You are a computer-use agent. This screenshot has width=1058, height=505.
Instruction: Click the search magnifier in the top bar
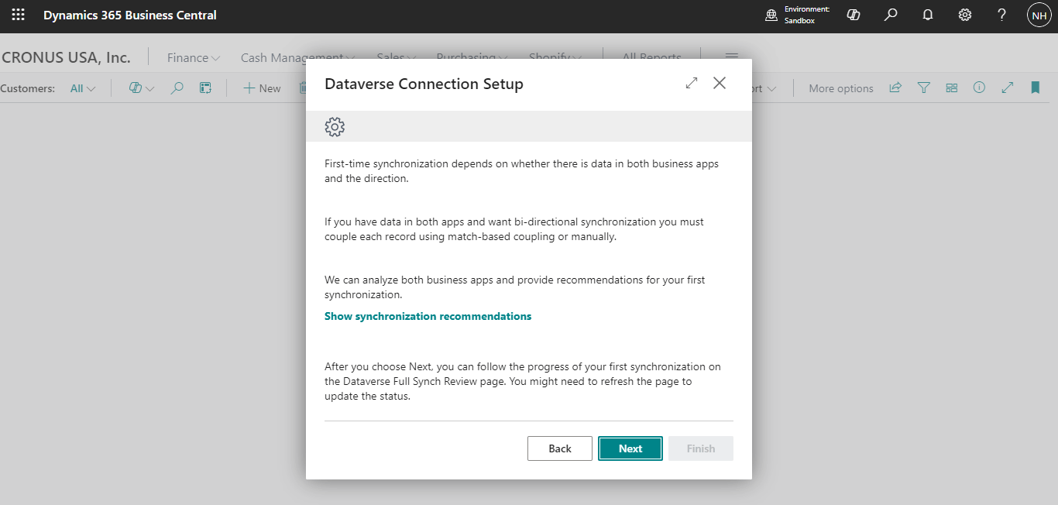click(891, 15)
